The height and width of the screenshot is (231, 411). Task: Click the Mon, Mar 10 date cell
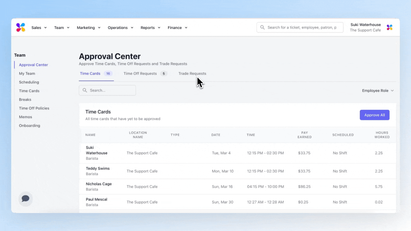(223, 171)
